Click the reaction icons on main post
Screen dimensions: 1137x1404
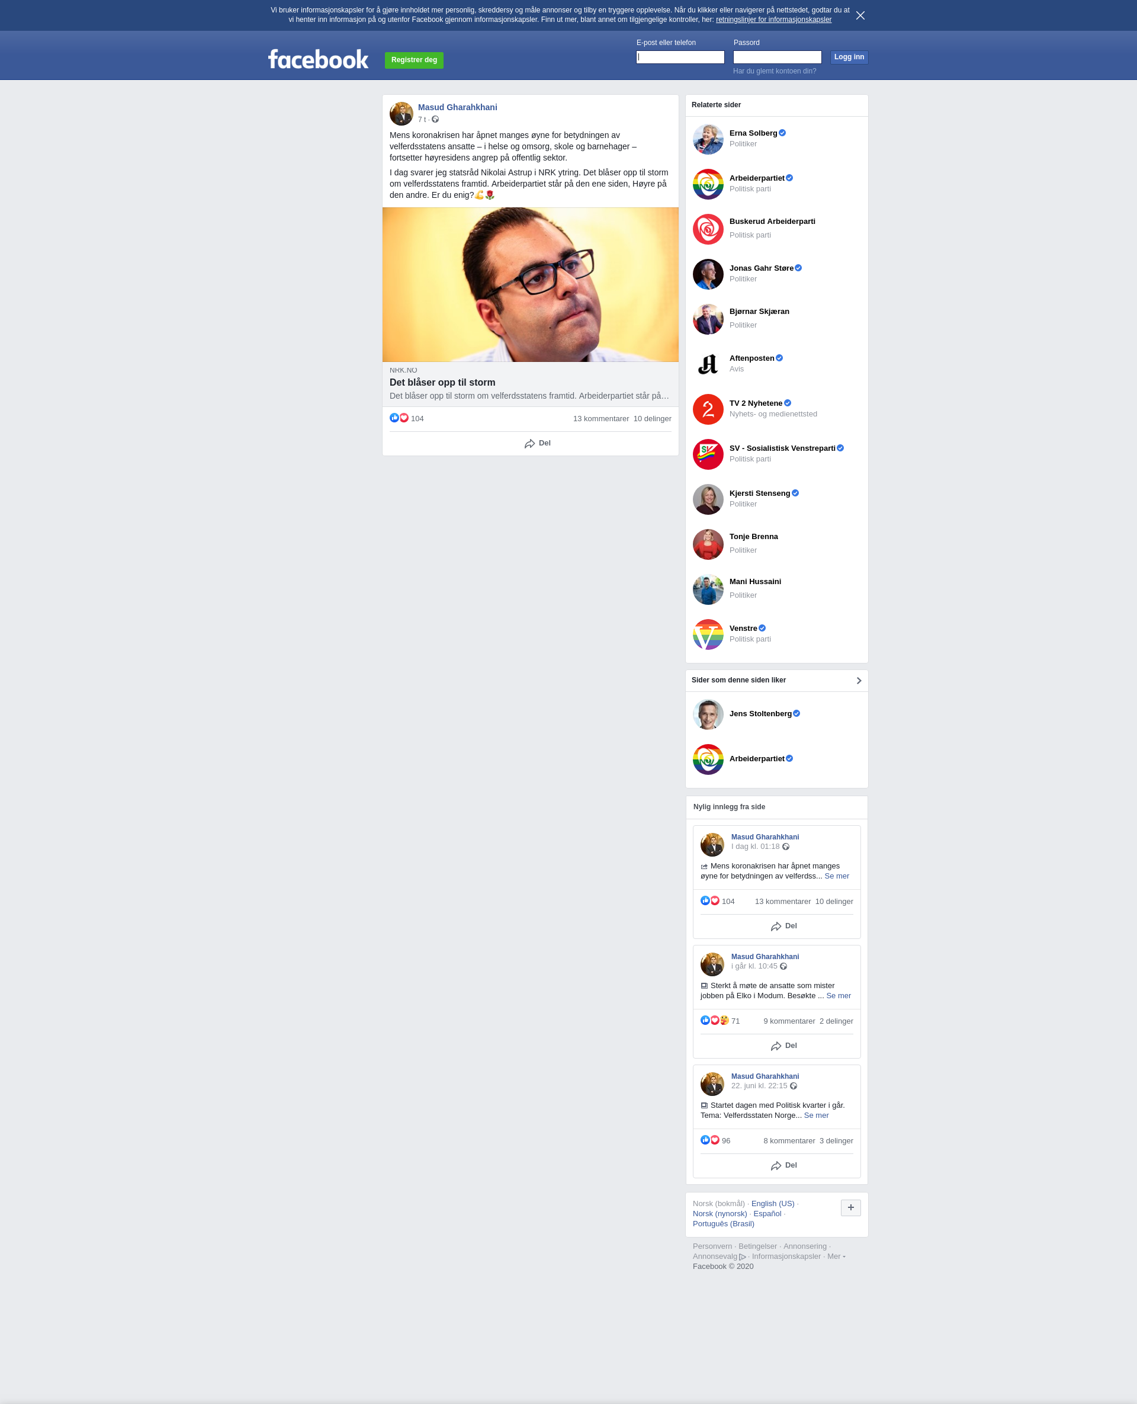(x=399, y=418)
